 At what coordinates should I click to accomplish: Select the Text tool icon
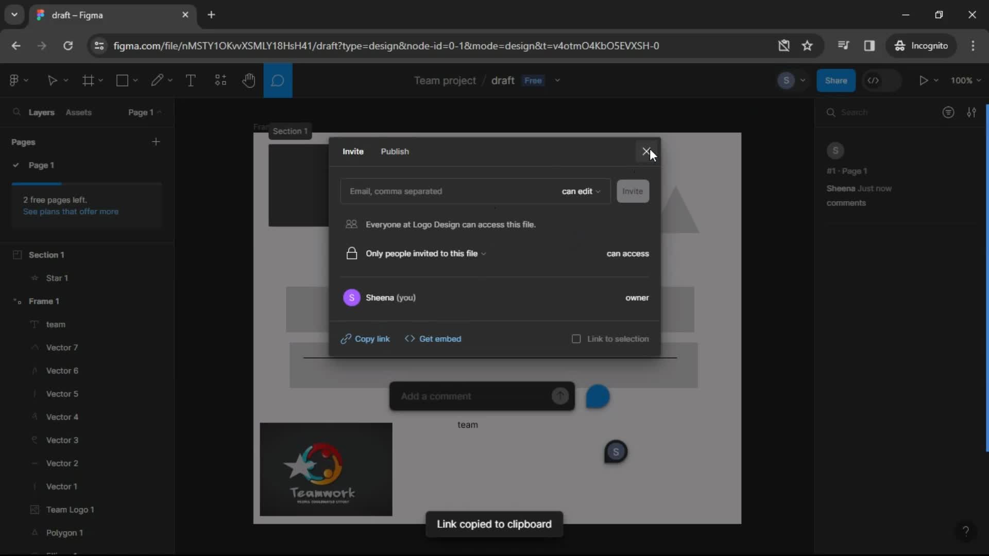pyautogui.click(x=190, y=81)
